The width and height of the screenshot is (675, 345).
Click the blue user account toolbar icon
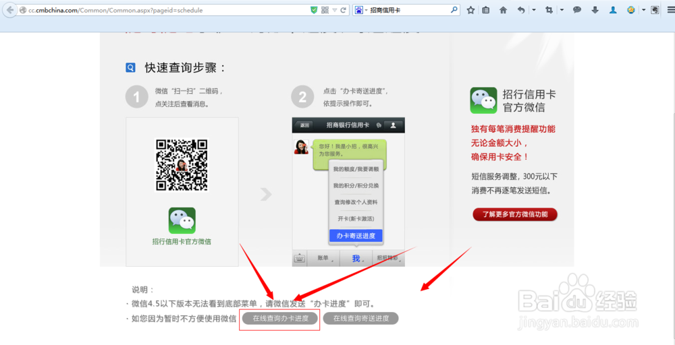tap(613, 10)
